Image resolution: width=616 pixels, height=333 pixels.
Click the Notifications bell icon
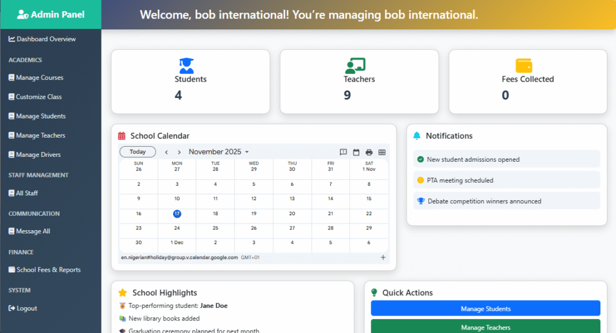point(417,136)
